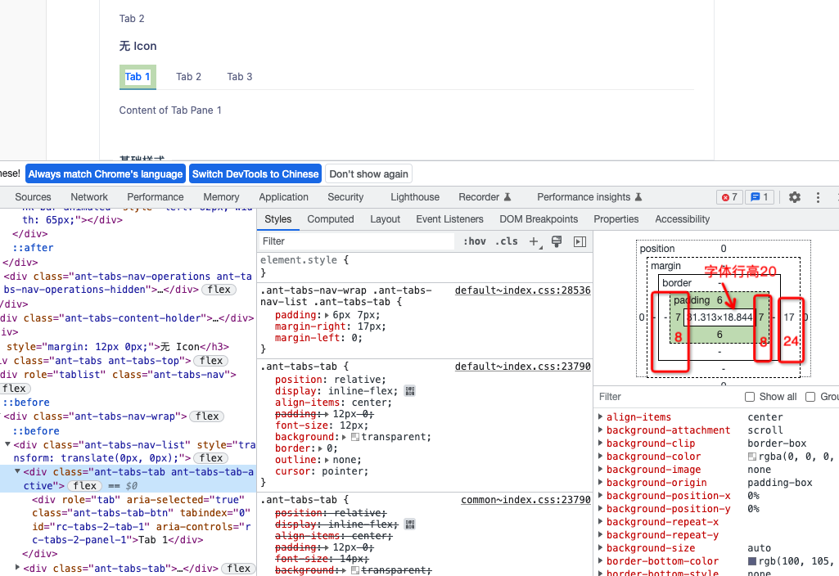Expand the last ant-tabs-tab div node
Screen dimensions: 839x576
tap(18, 568)
